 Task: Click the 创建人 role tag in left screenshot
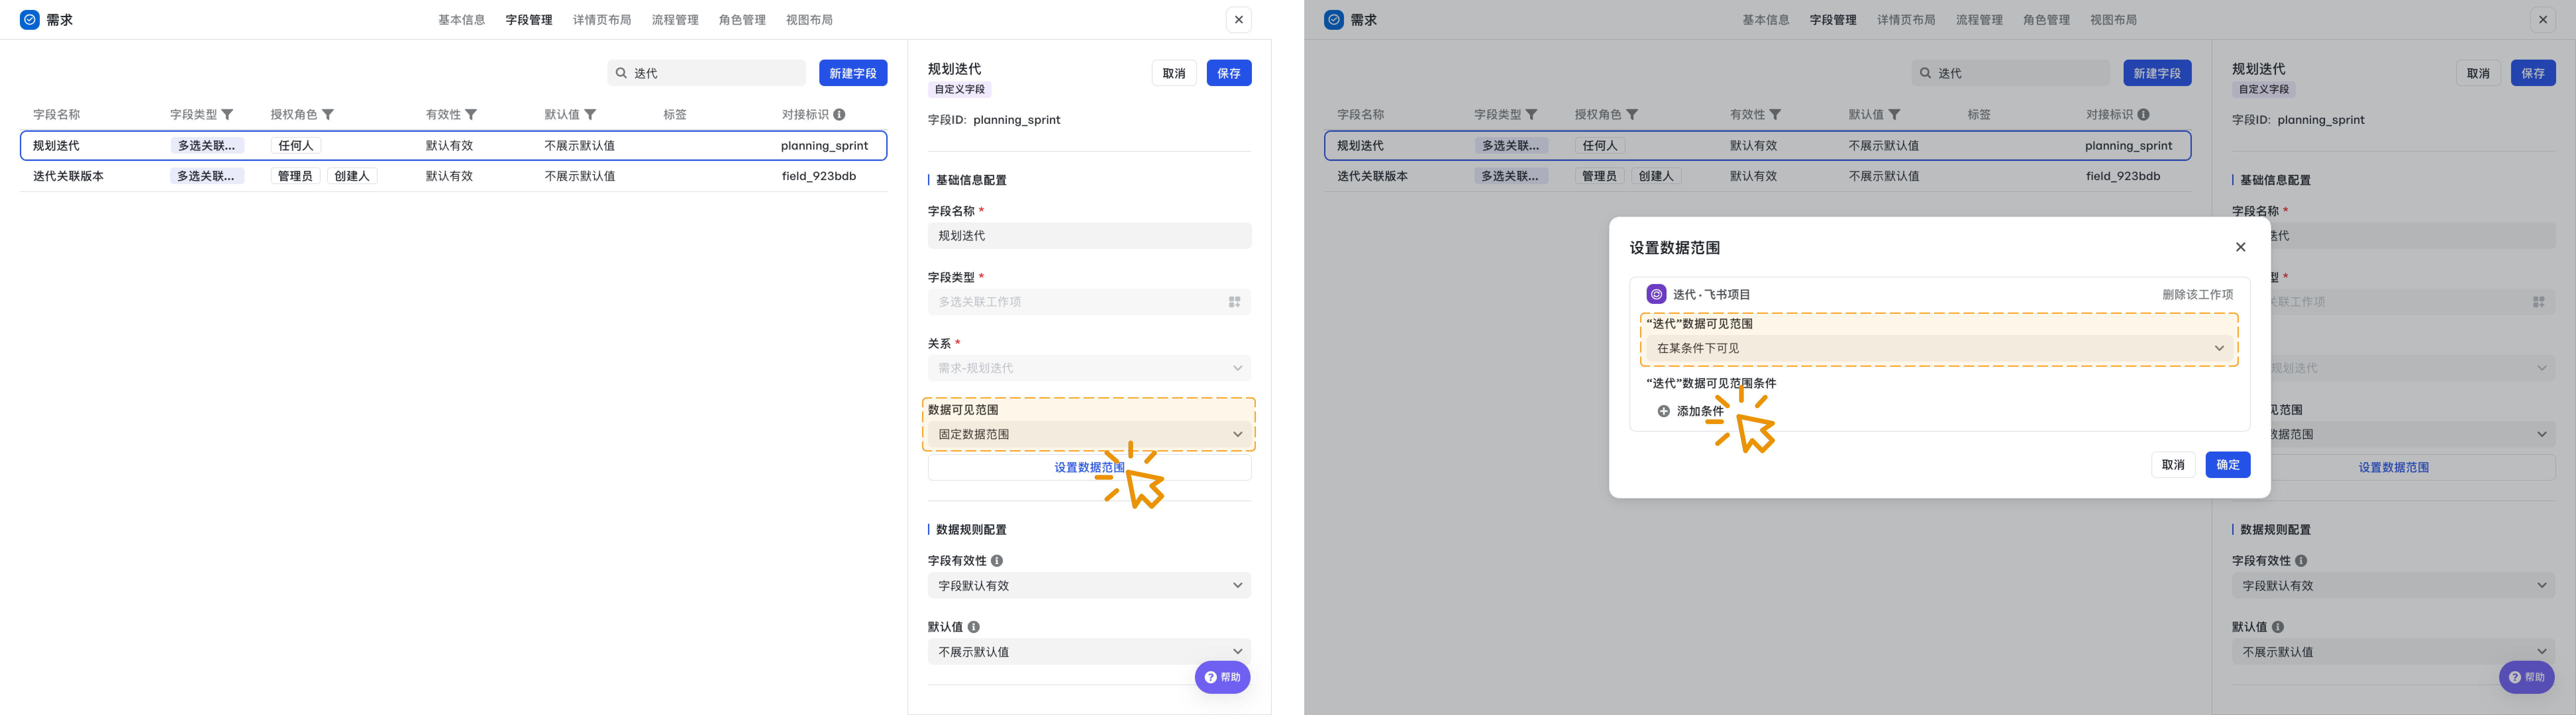click(352, 176)
